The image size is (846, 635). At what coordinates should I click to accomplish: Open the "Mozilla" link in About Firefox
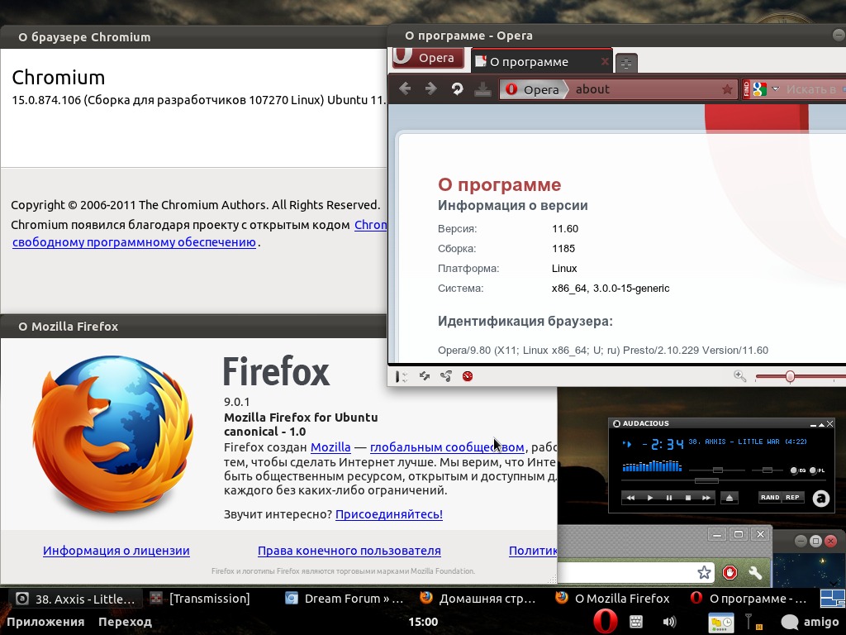tap(330, 447)
